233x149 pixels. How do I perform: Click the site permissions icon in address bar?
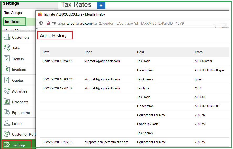pos(54,23)
